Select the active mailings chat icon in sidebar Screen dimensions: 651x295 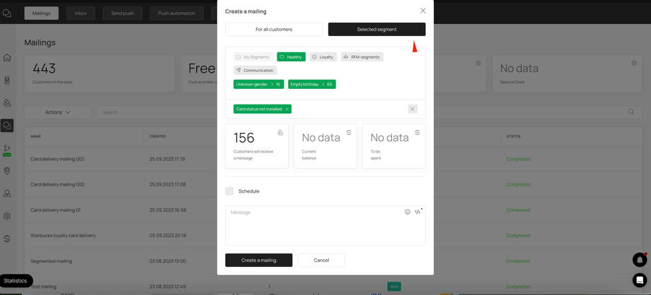point(6,126)
